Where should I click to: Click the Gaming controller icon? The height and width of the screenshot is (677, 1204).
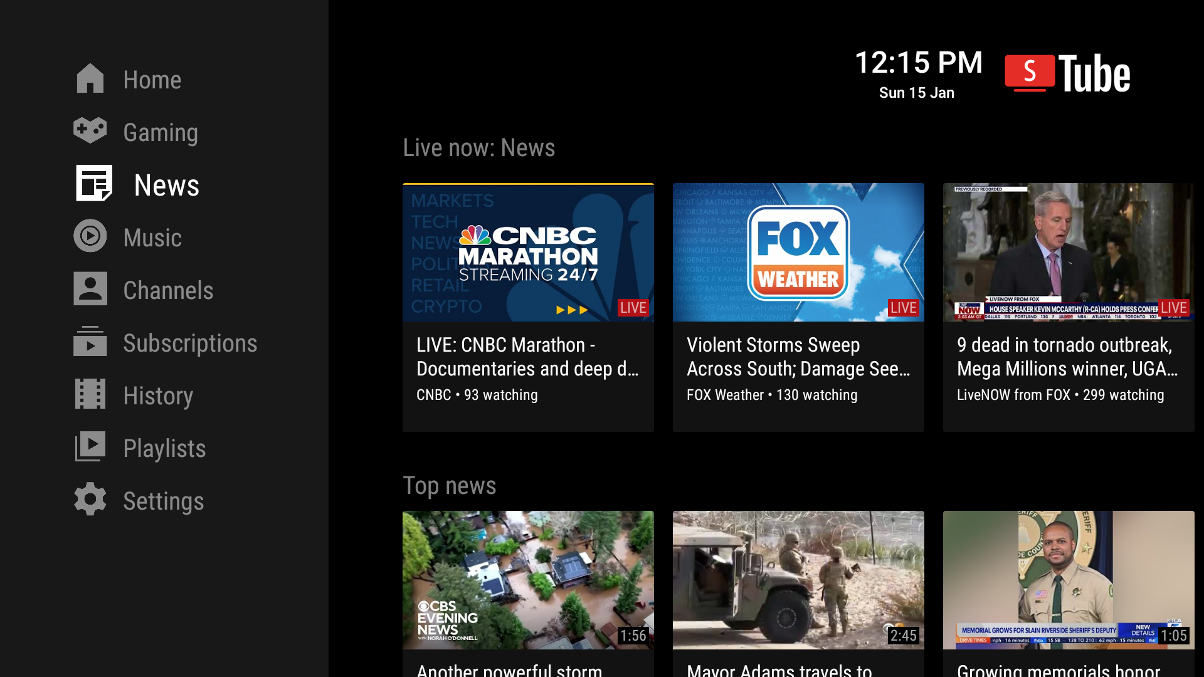tap(90, 130)
